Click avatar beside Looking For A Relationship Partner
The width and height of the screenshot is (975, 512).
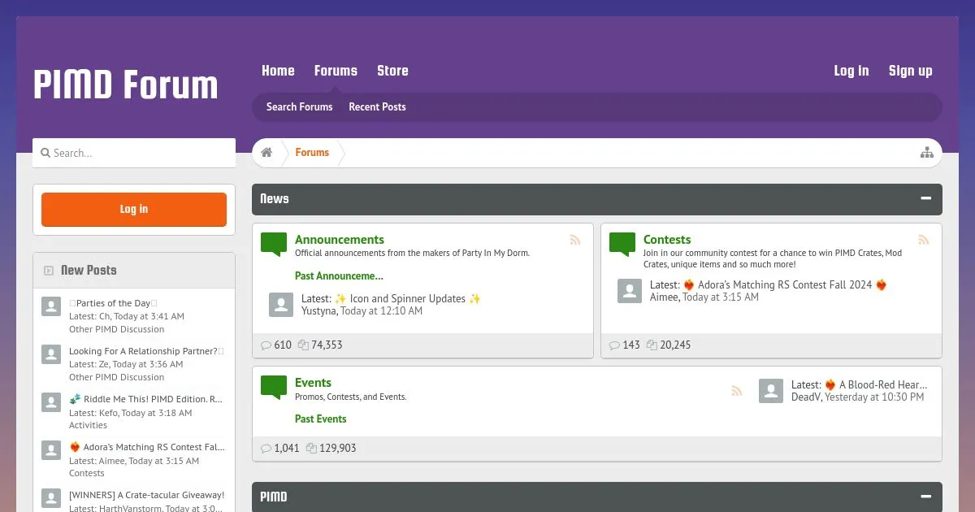[51, 354]
